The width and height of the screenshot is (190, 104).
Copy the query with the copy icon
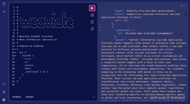92,29
